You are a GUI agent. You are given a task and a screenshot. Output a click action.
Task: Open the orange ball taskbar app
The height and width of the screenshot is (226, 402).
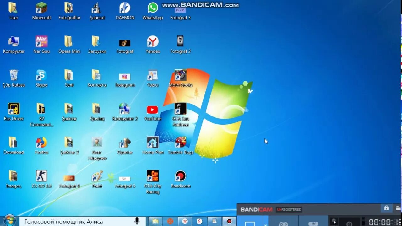pos(170,221)
